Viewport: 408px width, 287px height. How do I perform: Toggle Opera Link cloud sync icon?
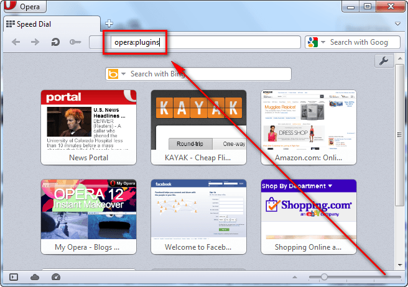[x=35, y=277]
